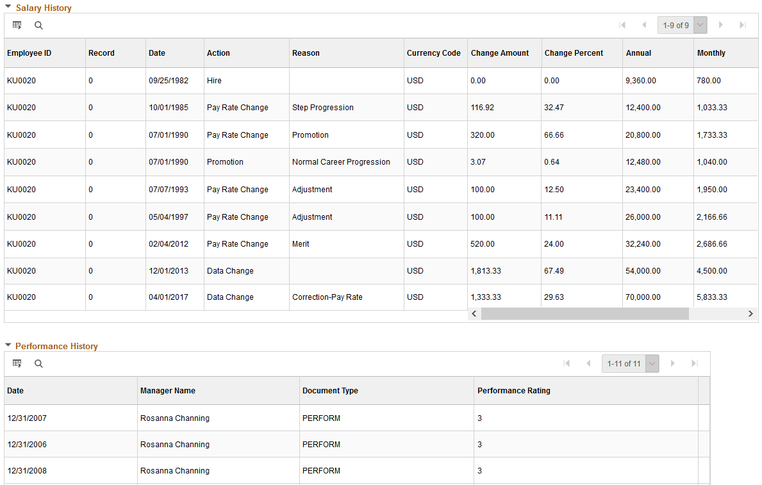The width and height of the screenshot is (762, 485).
Task: Jump to first rows in Performance History pagination
Action: point(567,363)
